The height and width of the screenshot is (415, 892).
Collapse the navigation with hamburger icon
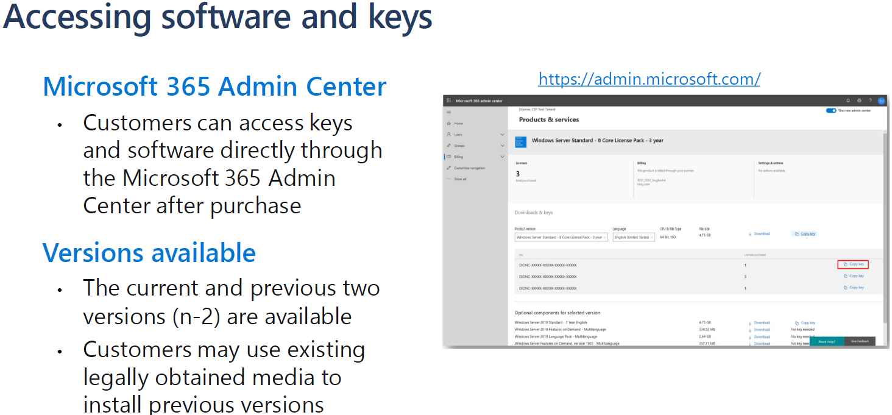coord(449,112)
